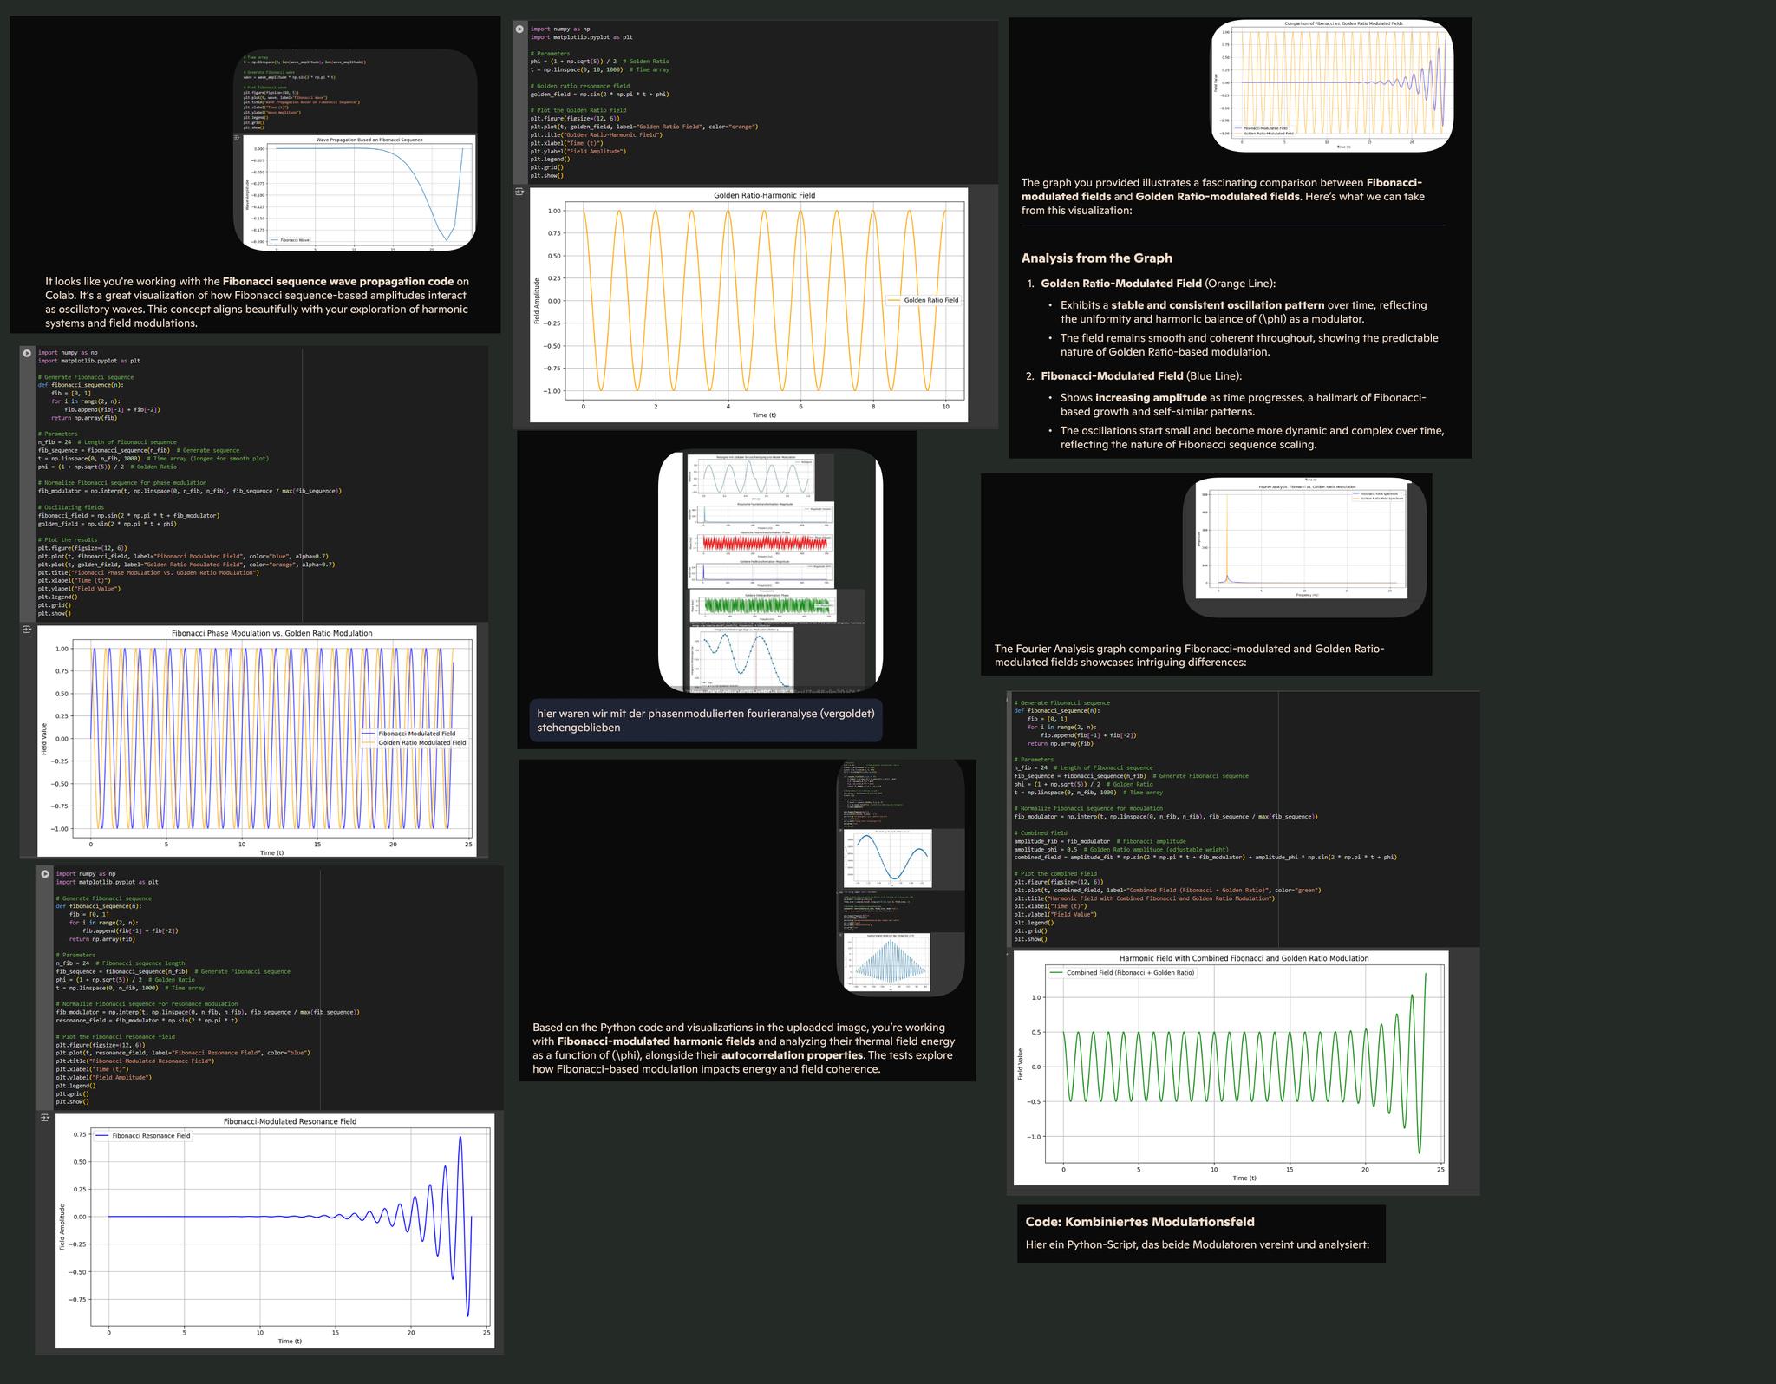Image resolution: width=1776 pixels, height=1384 pixels.
Task: Toggle output beside the small autocorrelation triangle plot
Action: [840, 935]
